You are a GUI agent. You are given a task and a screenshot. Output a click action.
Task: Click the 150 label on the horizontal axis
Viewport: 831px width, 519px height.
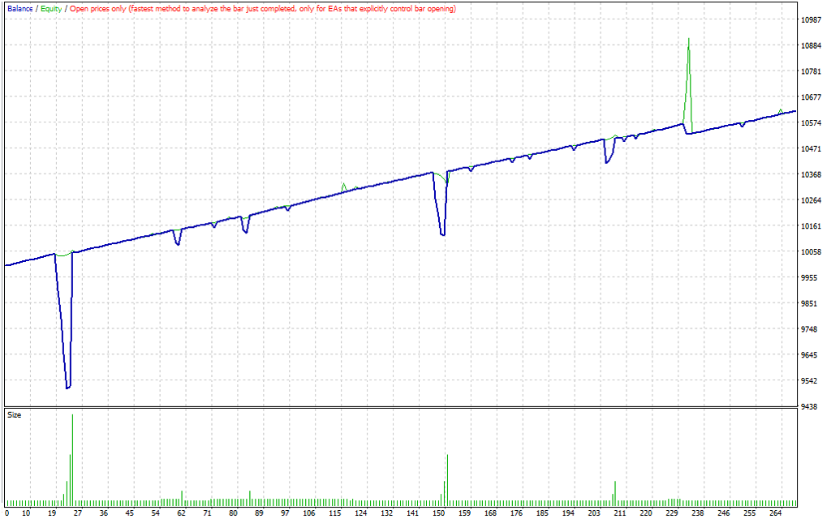coord(438,513)
